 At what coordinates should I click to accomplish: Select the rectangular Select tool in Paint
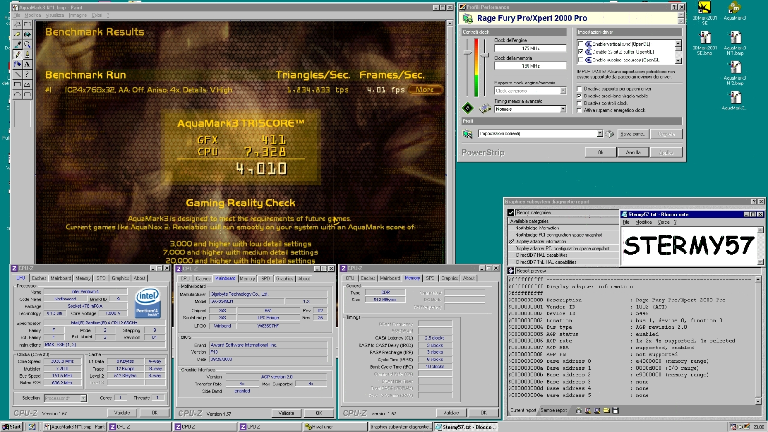(x=27, y=24)
